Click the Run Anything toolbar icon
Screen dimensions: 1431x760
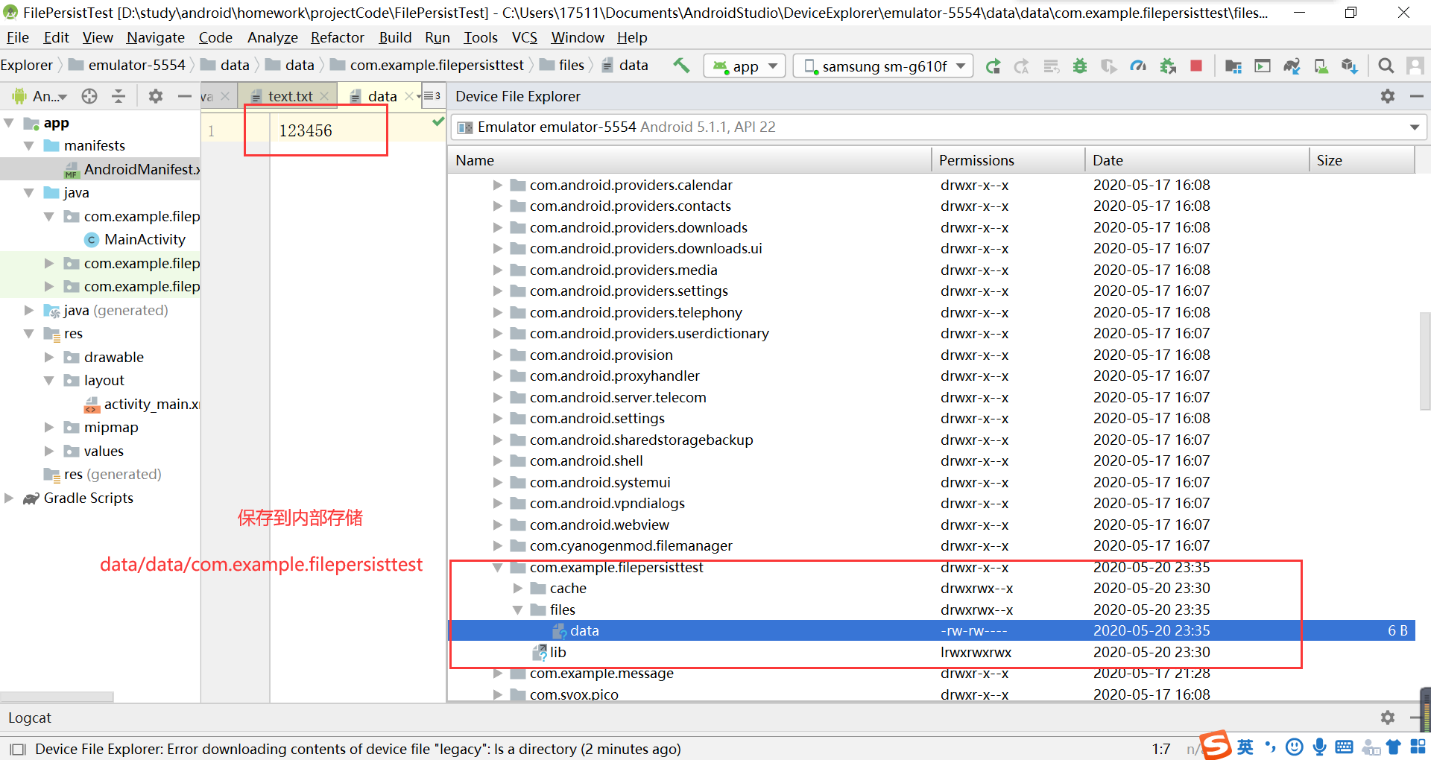point(1263,66)
